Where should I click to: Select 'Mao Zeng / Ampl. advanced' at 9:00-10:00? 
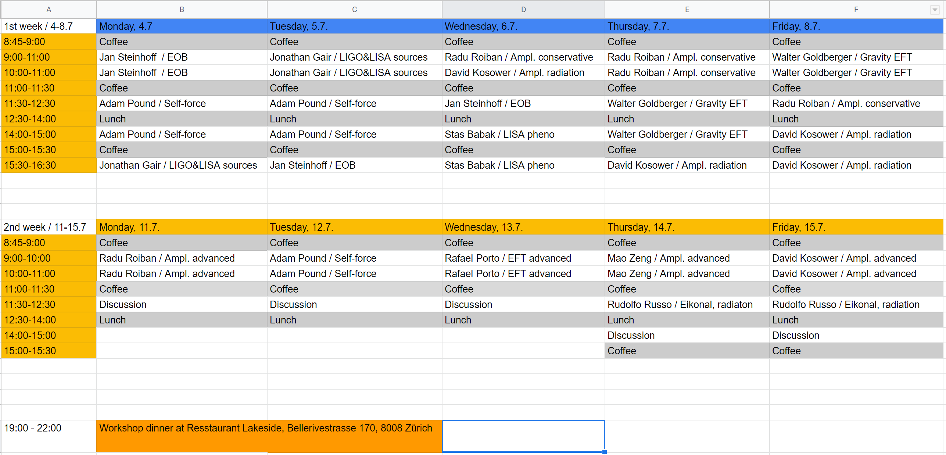[687, 258]
